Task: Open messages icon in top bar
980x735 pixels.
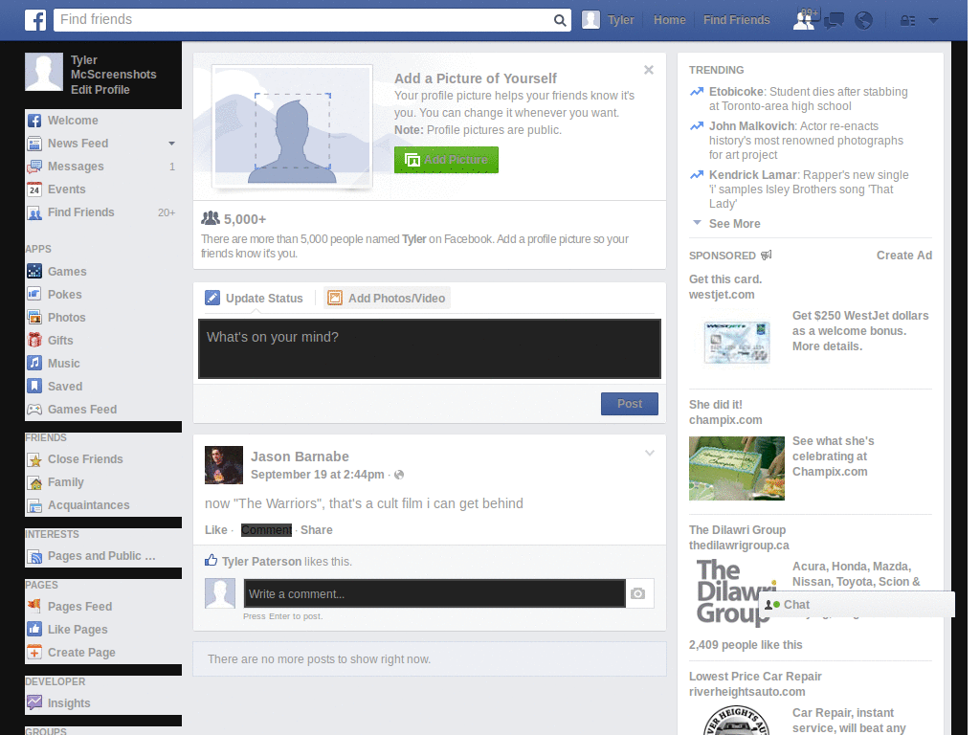Action: coord(834,21)
